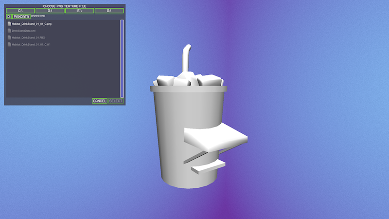Viewport: 389px width, 219px height.
Task: Click the Habitat_DrinkStand_01.FBX file icon
Action: pyautogui.click(x=9, y=37)
